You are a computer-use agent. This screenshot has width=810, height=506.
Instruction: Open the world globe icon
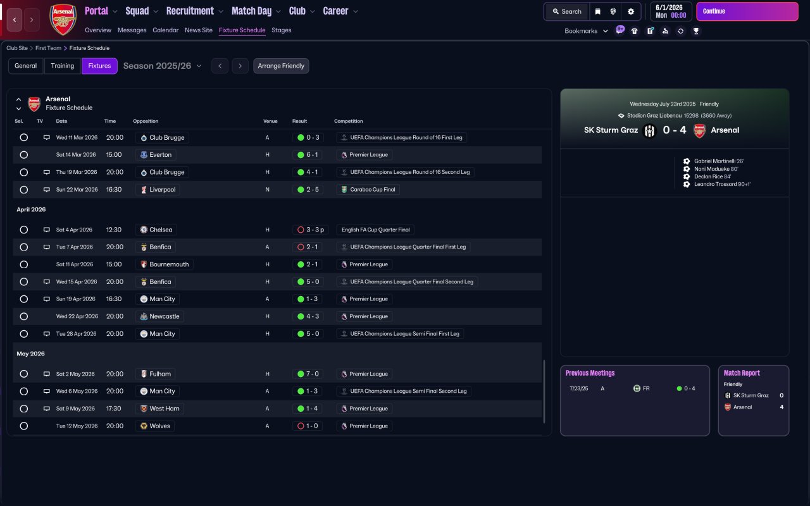coord(613,11)
